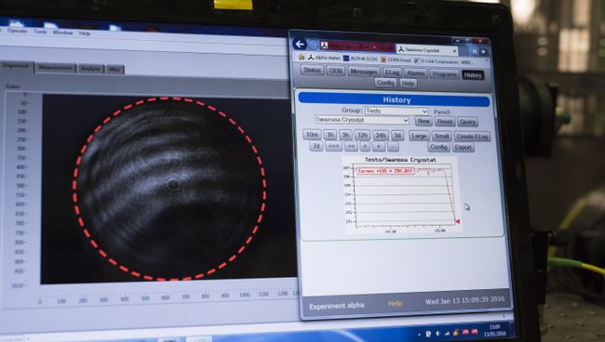Open the Help menu in left window

85,33
